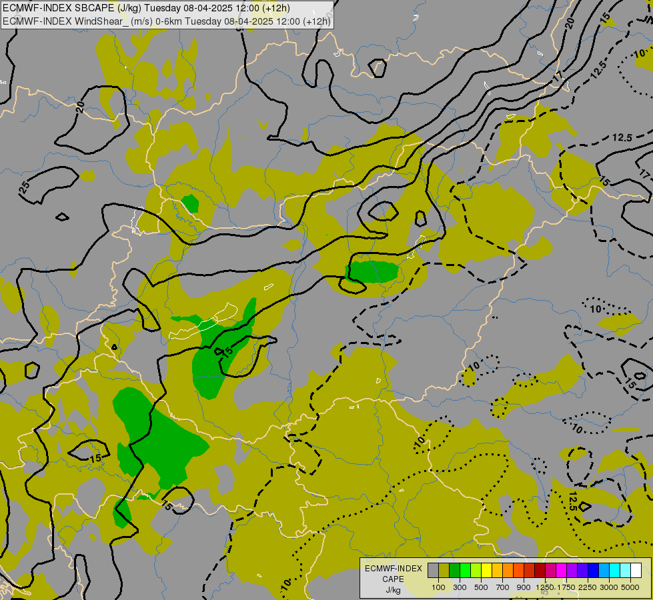Select the olive swatch in the CAPE legend

[444, 570]
